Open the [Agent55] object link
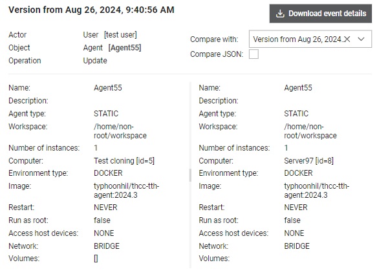The width and height of the screenshot is (377, 276). 125,48
